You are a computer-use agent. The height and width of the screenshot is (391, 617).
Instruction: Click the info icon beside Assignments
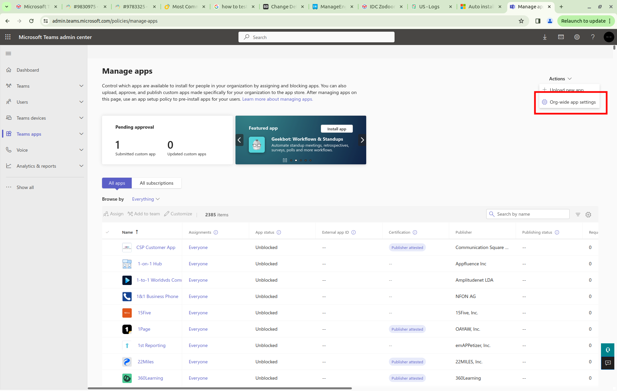click(216, 232)
